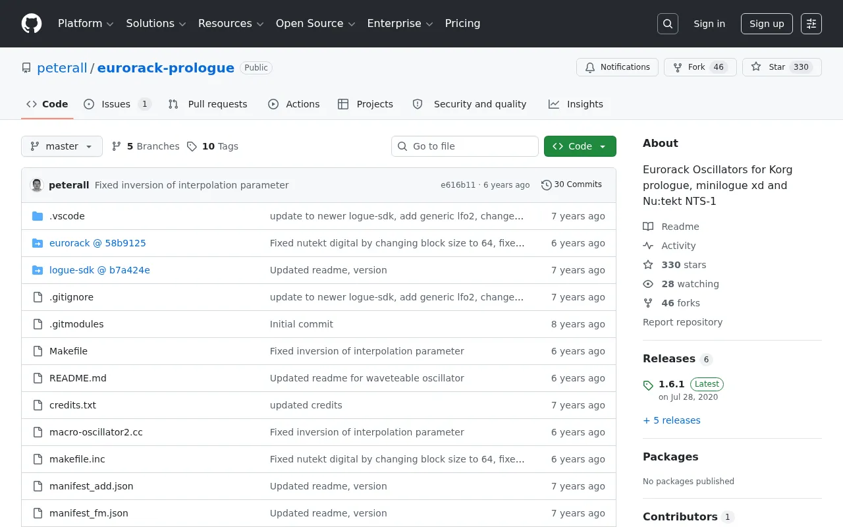Click the file icon beside manifest_fm.json

[38, 513]
